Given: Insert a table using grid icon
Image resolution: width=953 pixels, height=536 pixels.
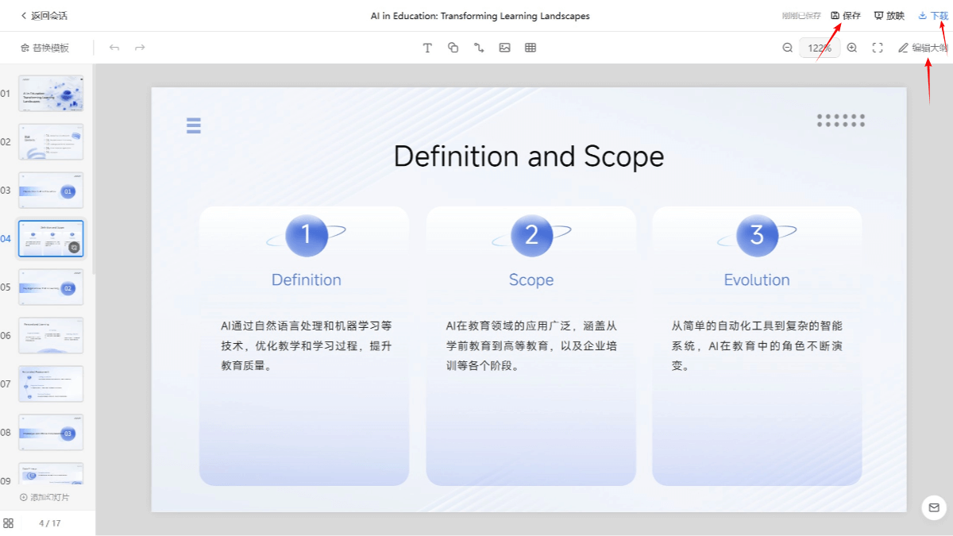Looking at the screenshot, I should click(531, 48).
